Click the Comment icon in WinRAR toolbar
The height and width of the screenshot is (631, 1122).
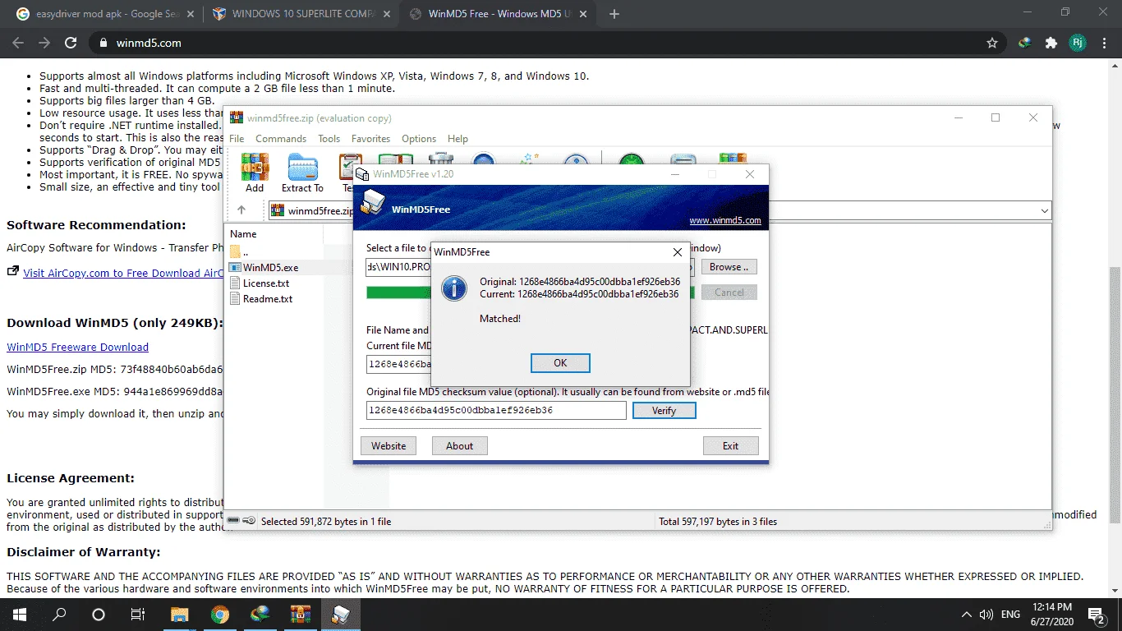tap(683, 159)
